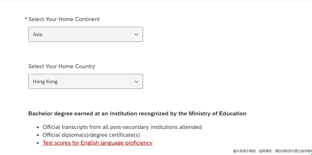Open the Home Continent dropdown
The image size is (312, 155).
[85, 34]
